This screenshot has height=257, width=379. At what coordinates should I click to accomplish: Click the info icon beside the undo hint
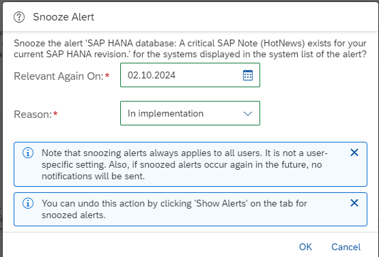(x=28, y=203)
